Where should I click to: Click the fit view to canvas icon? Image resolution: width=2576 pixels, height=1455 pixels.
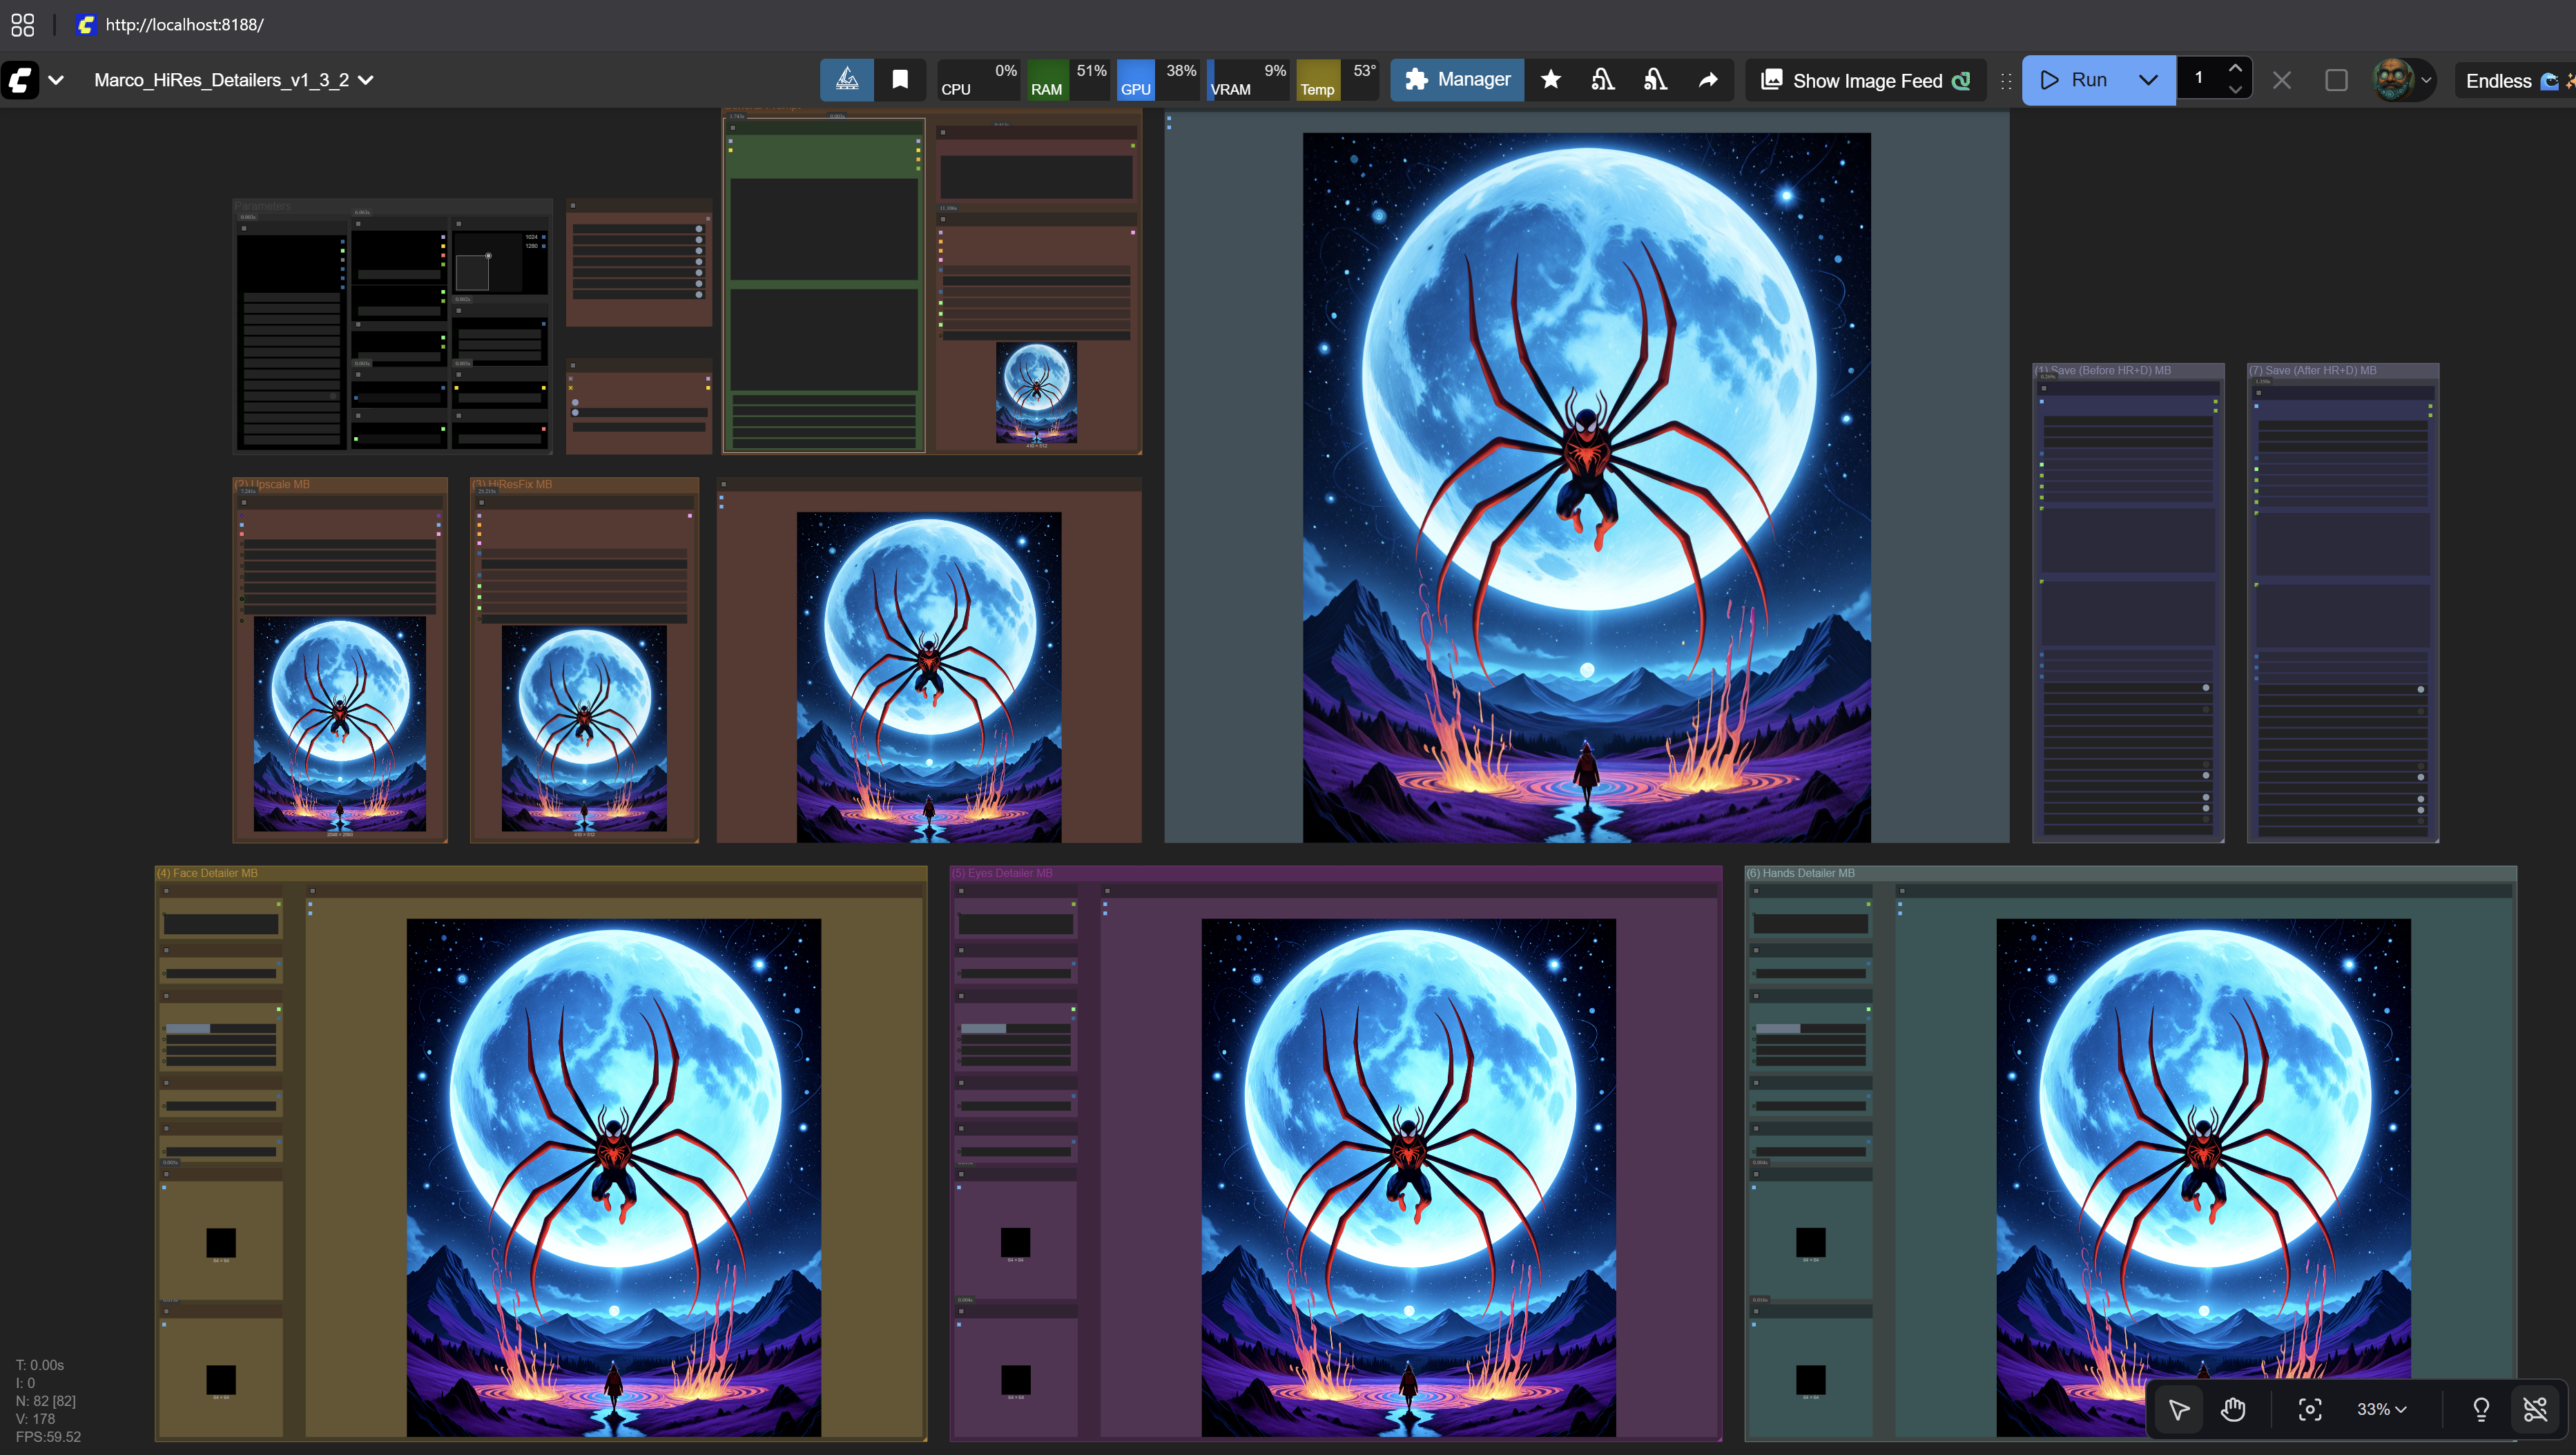2309,1409
